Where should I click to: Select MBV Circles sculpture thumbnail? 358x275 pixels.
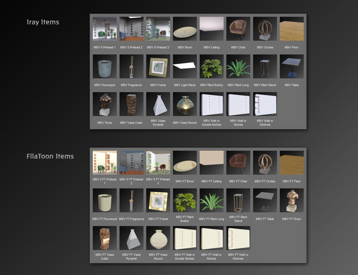[x=265, y=29]
